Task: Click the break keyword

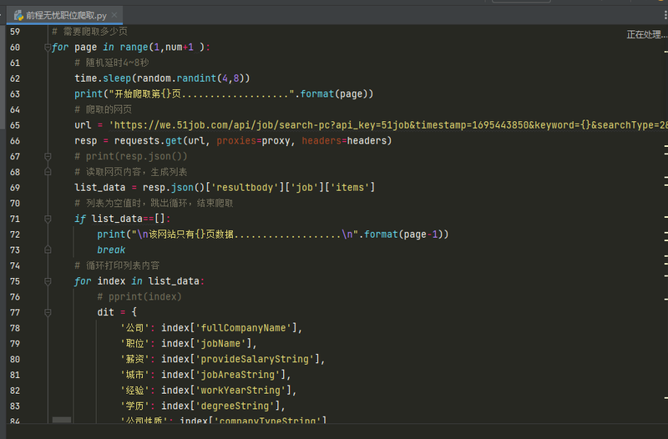Action: click(x=111, y=250)
